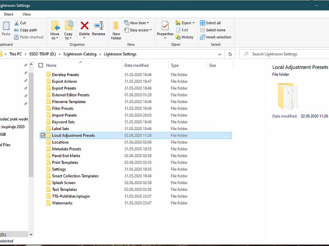Go to !Lightroom Catalog breadcrumb
The width and height of the screenshot is (329, 246).
click(x=80, y=54)
